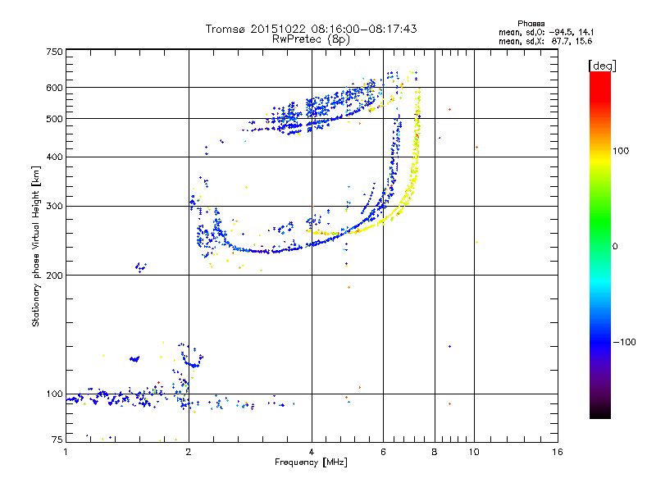This screenshot has width=656, height=492.
Task: Click the "mean, sd,X: 87.7, 15.6" statistic
Action: coord(545,41)
